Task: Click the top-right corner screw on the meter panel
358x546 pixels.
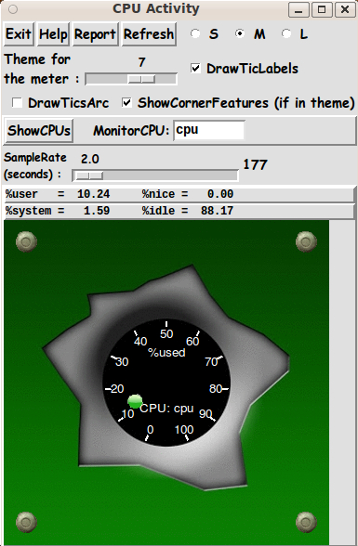Action: tap(306, 241)
